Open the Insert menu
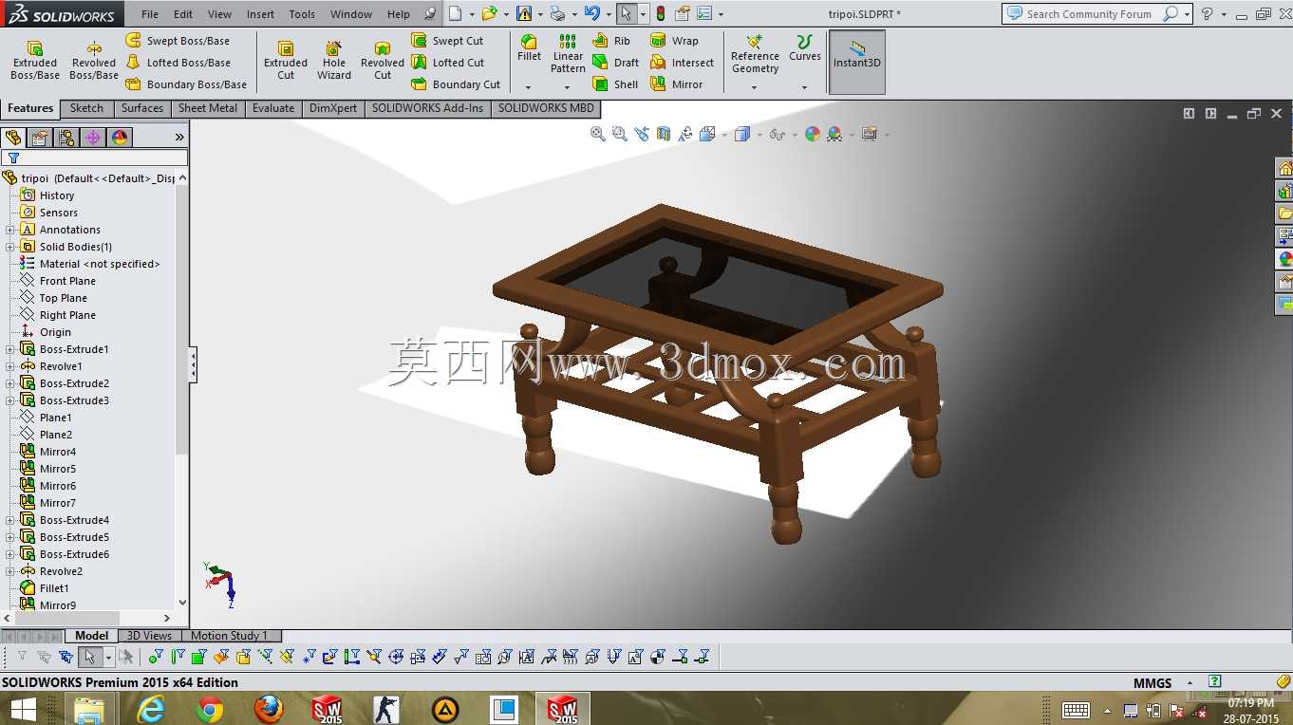1293x725 pixels. point(260,14)
